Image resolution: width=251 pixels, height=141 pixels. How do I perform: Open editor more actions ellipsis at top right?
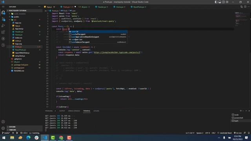[249, 7]
